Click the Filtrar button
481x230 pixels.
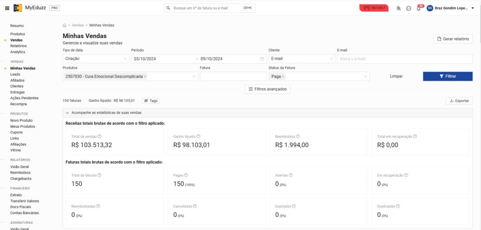pos(448,76)
